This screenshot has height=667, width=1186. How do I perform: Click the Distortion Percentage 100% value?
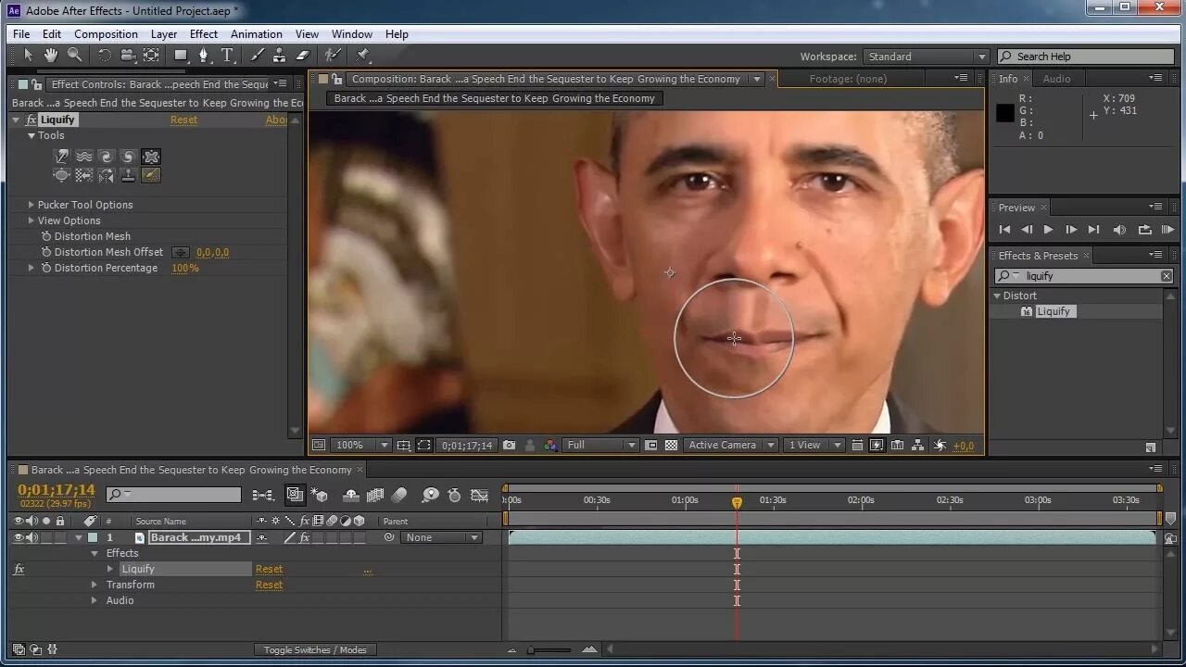pyautogui.click(x=185, y=268)
